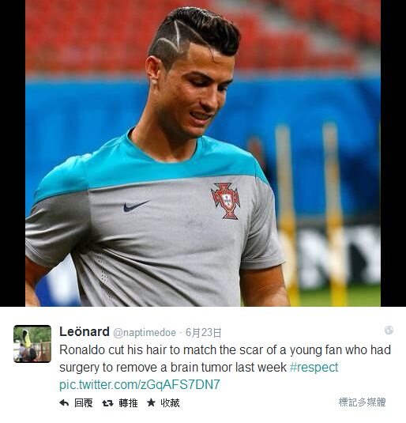The width and height of the screenshot is (406, 423).
Task: Open Leönard's profile avatar
Action: [32, 344]
